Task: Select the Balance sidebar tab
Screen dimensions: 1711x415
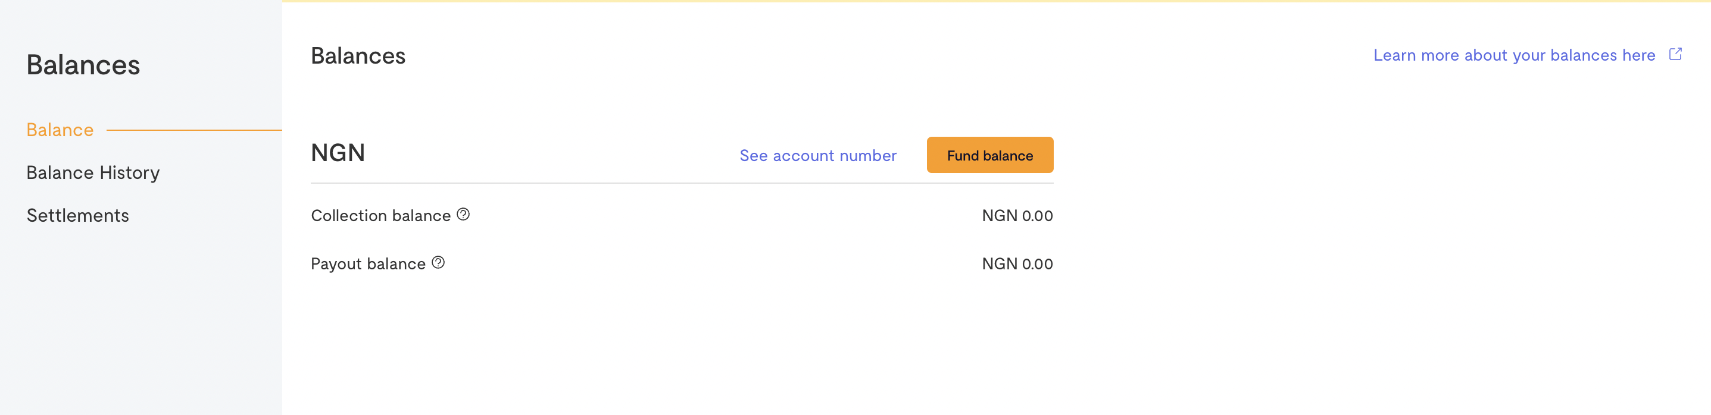Action: click(x=60, y=130)
